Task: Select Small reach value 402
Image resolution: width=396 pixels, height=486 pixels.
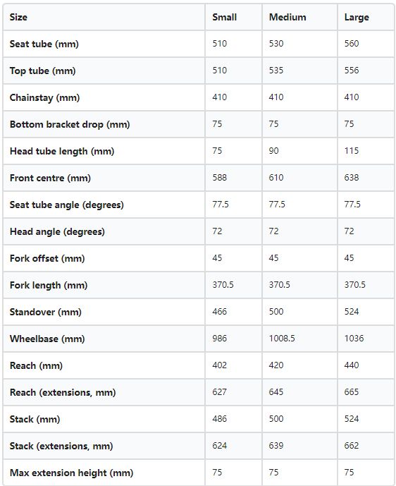Action: (220, 365)
